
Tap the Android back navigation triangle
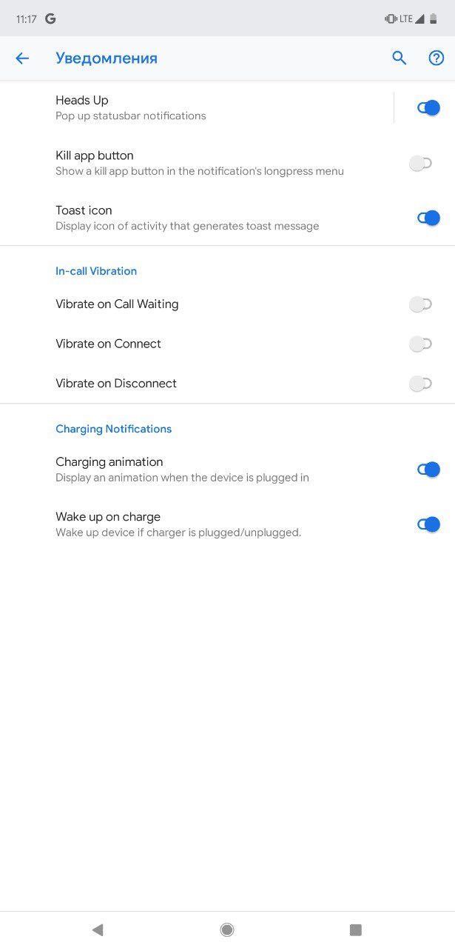coord(97,929)
